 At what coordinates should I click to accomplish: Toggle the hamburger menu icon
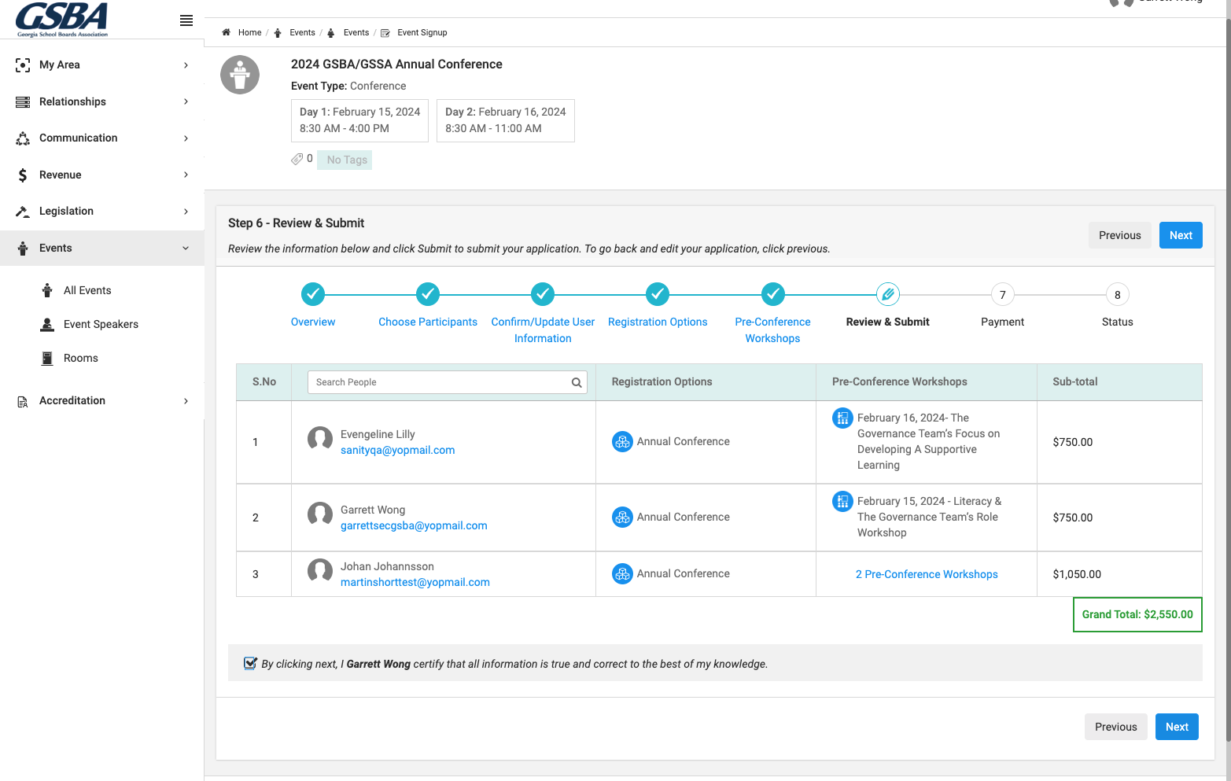(186, 20)
